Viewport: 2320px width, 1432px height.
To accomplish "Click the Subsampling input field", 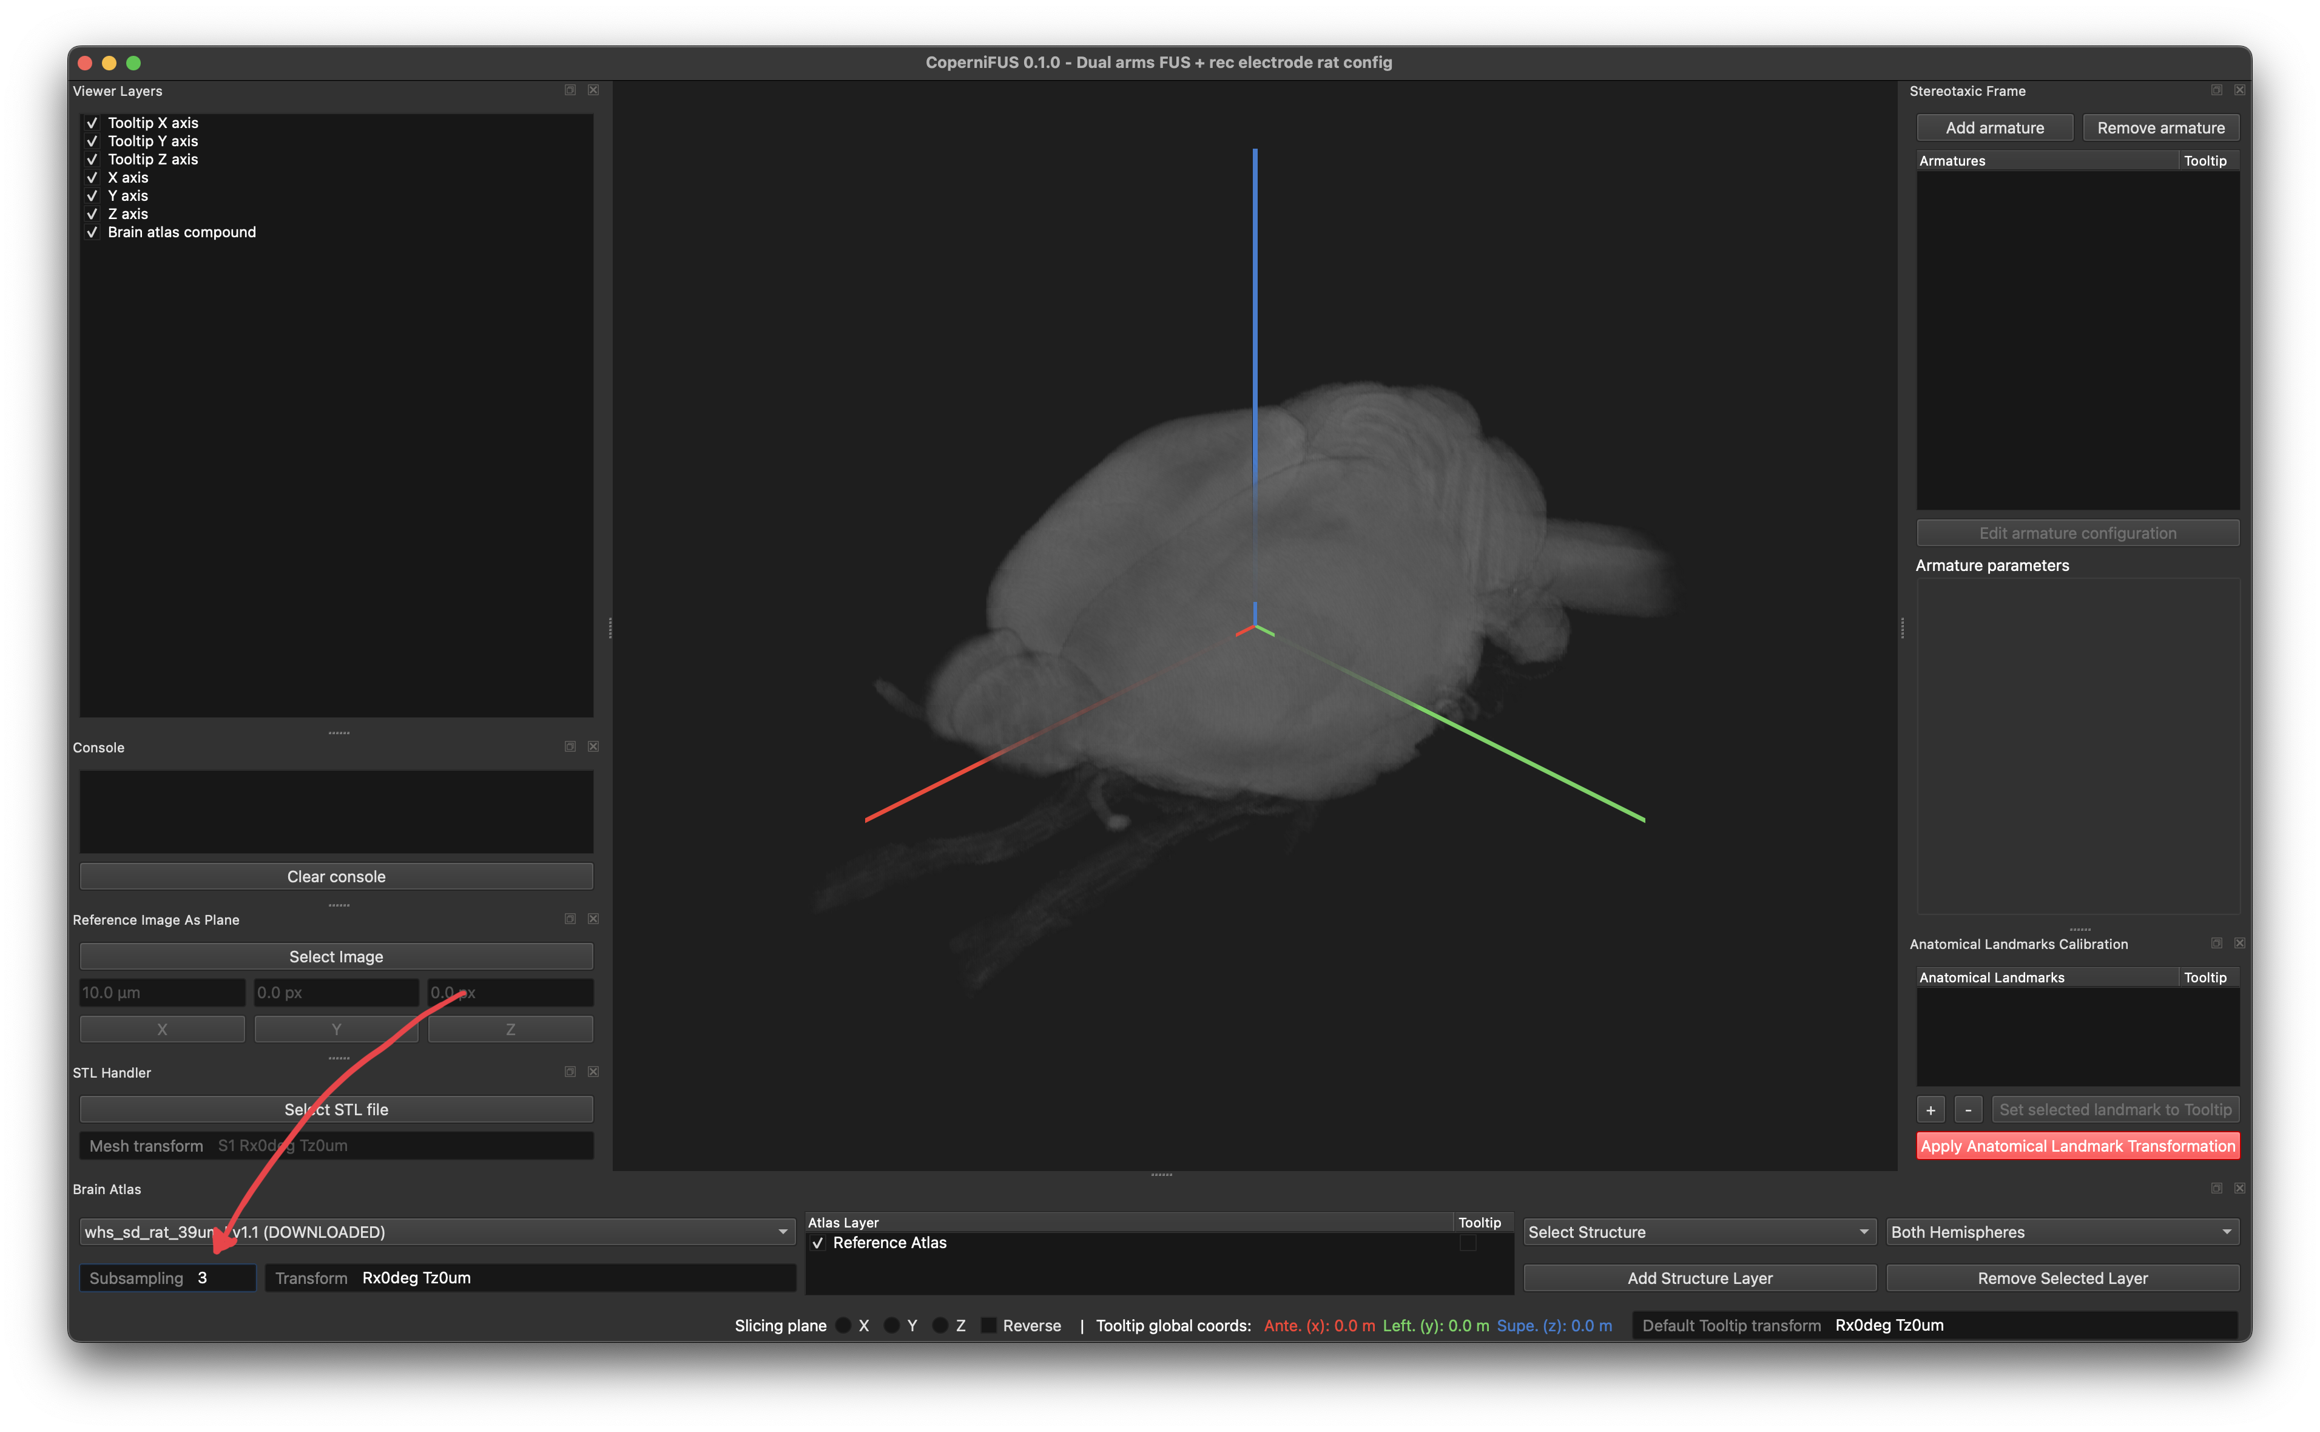I will pos(167,1278).
